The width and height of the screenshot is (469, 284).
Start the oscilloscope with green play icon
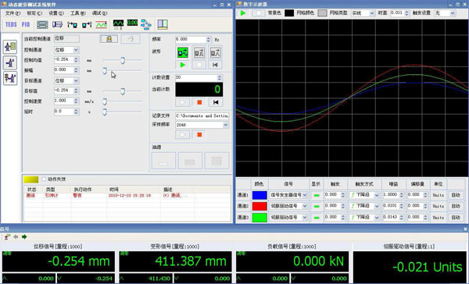[x=243, y=12]
